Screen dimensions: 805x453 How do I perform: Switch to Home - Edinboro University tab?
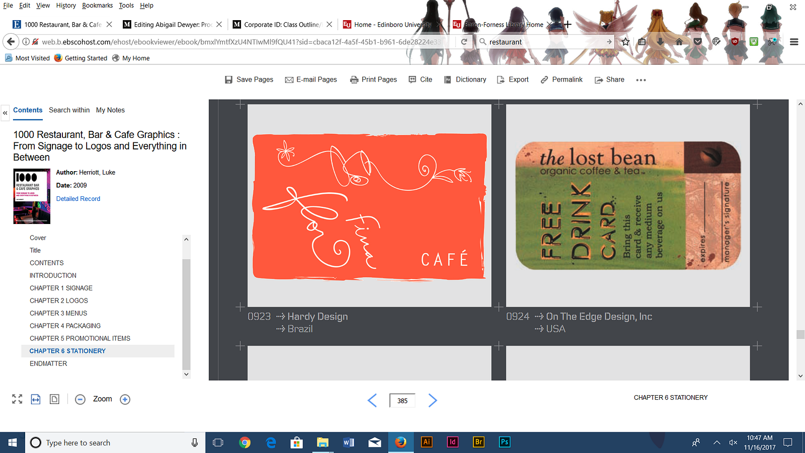point(392,25)
